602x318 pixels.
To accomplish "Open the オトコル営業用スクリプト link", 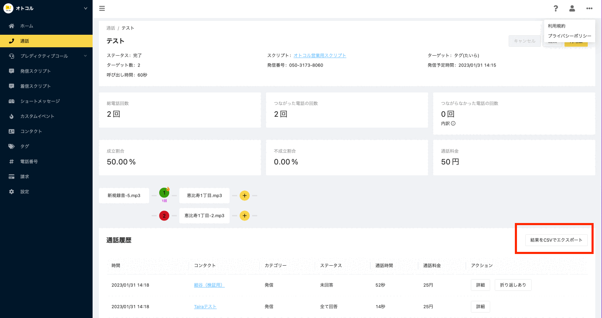I will click(320, 55).
